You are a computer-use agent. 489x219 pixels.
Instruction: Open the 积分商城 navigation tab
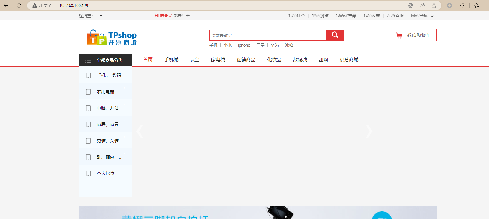click(349, 60)
